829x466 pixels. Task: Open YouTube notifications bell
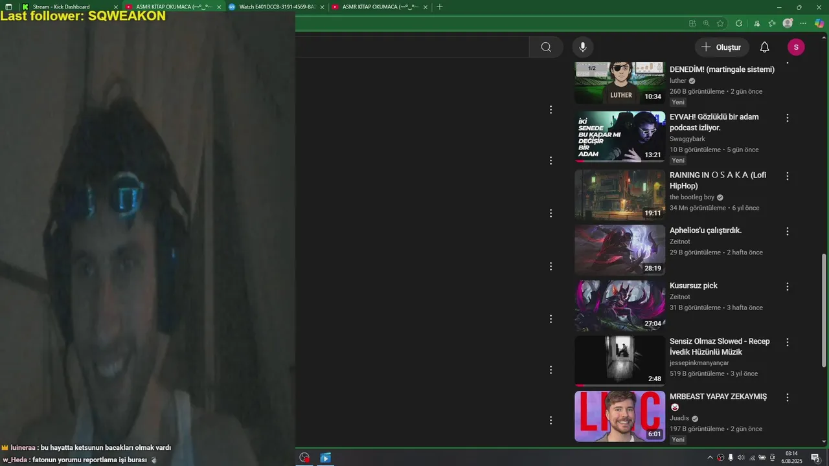click(x=764, y=47)
